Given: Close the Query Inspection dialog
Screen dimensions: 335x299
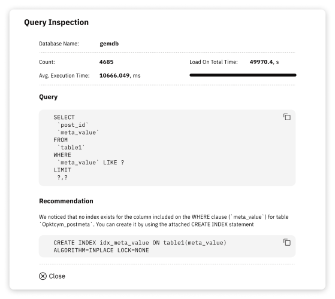Looking at the screenshot, I should [x=52, y=276].
